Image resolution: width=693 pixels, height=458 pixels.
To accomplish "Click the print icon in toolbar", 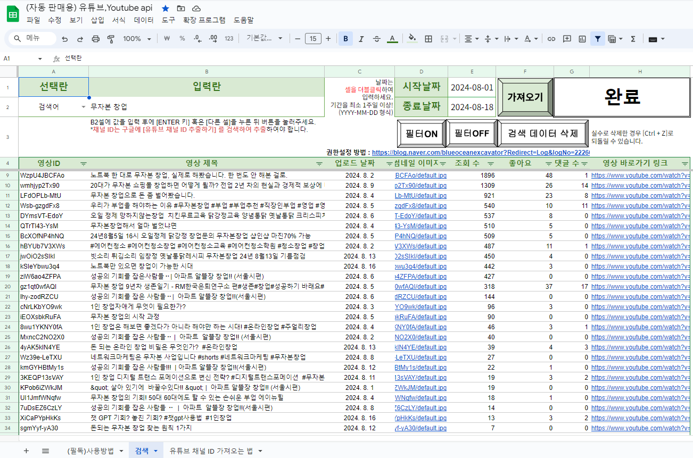I will pyautogui.click(x=96, y=39).
